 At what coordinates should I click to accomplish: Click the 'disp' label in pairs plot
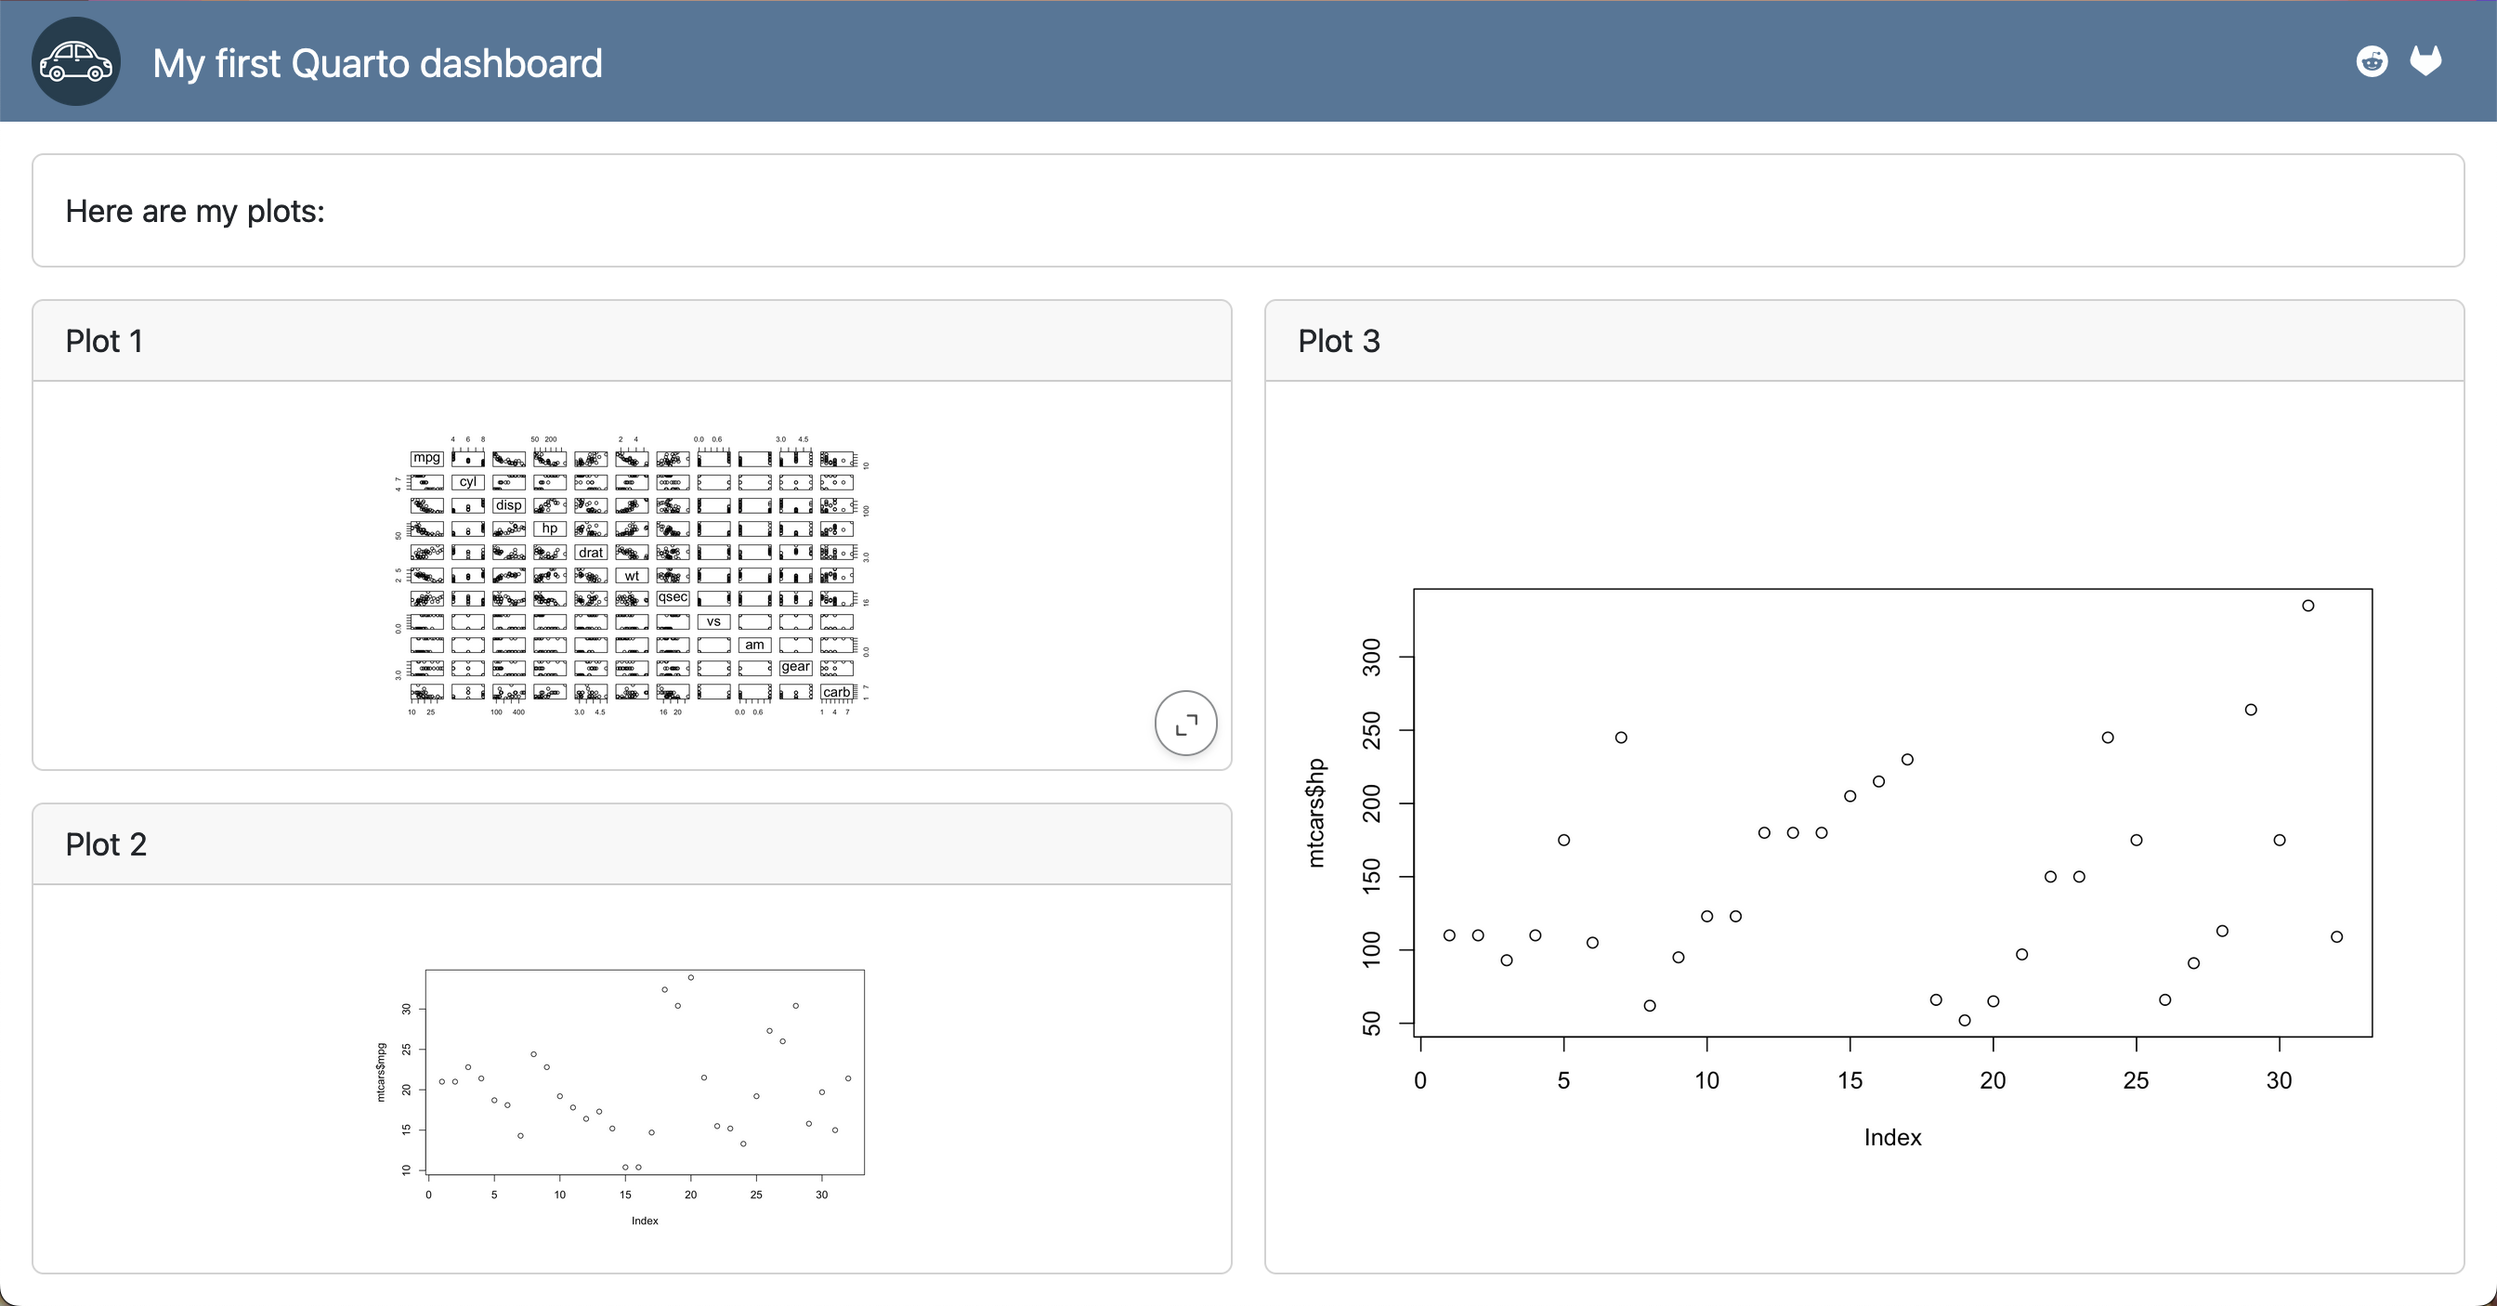[x=508, y=505]
